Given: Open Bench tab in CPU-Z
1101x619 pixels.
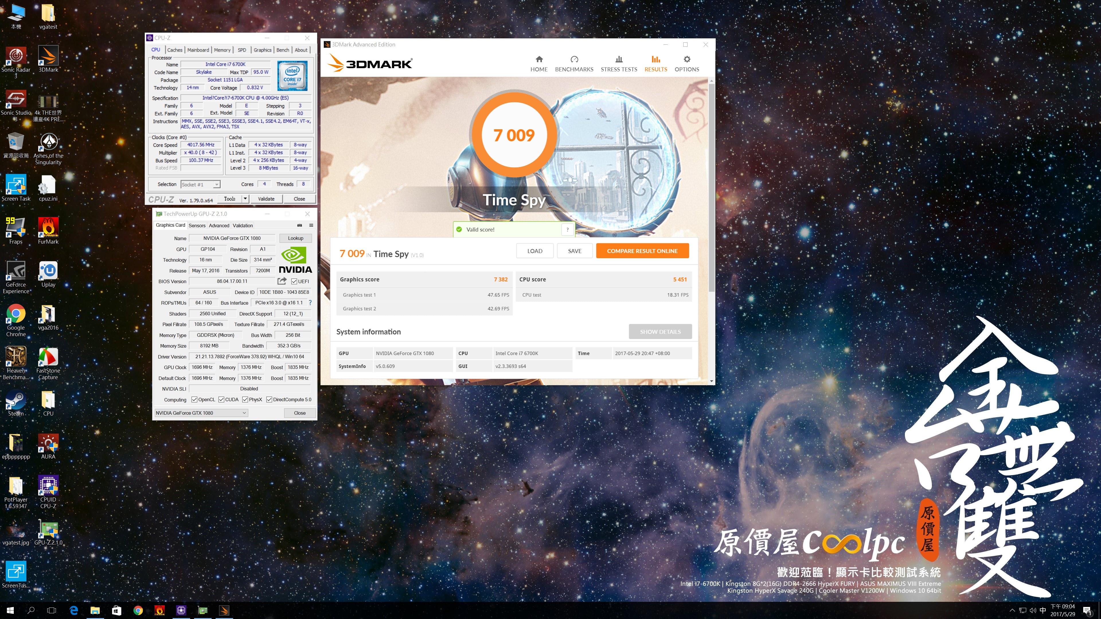Looking at the screenshot, I should (x=282, y=50).
